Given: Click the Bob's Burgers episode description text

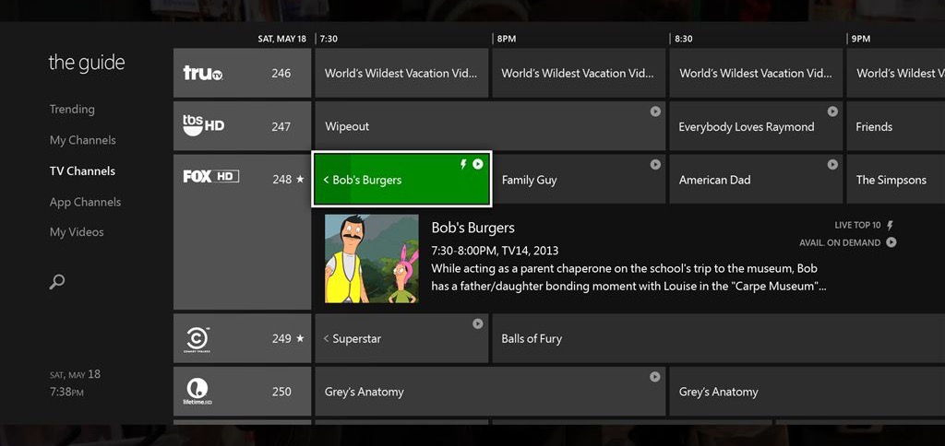Looking at the screenshot, I should click(x=628, y=277).
